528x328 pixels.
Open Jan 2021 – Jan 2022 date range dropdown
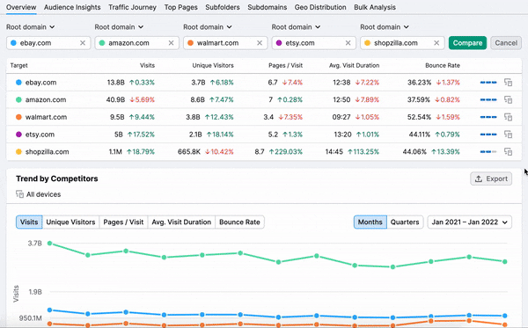469,222
